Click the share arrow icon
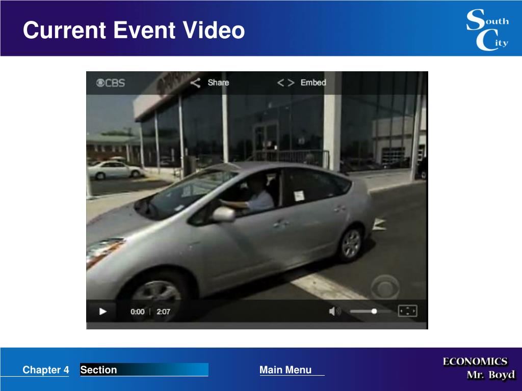The image size is (522, 391). point(195,83)
